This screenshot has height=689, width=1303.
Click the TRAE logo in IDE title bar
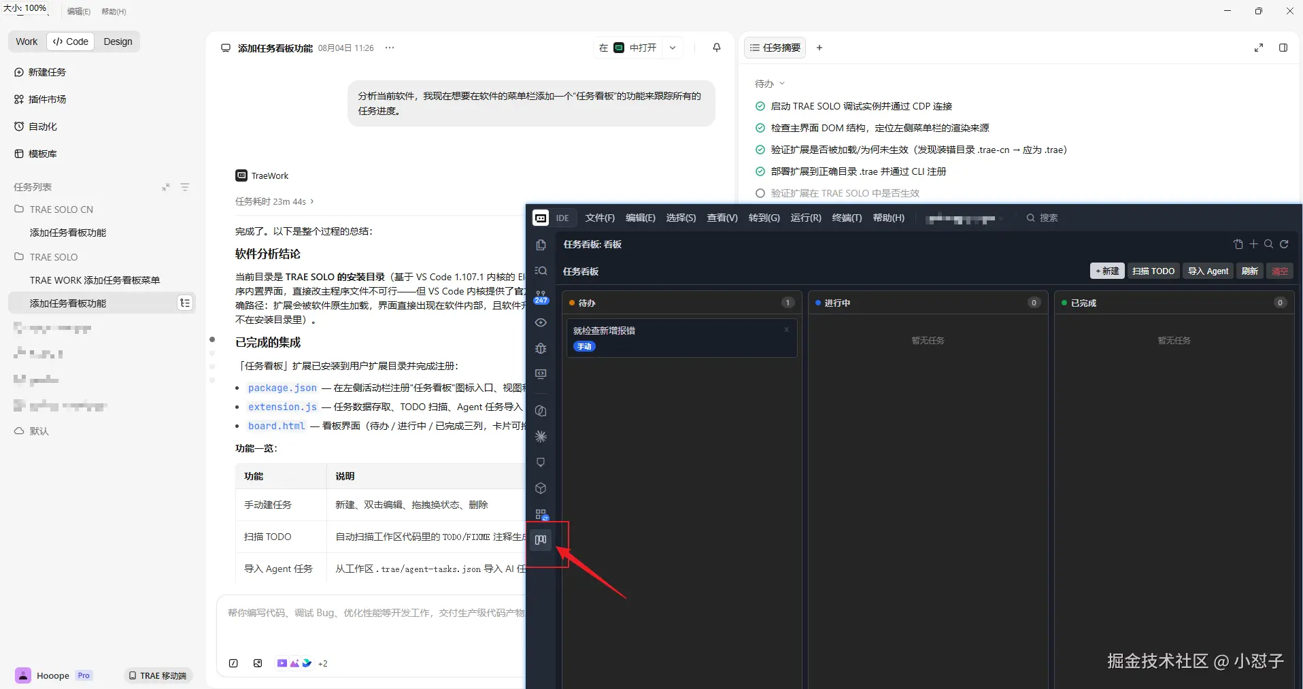(x=541, y=218)
